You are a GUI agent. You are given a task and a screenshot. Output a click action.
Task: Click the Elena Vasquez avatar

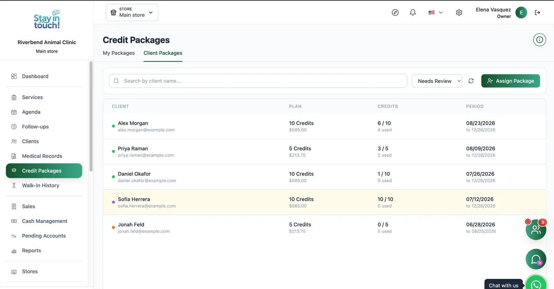(521, 12)
